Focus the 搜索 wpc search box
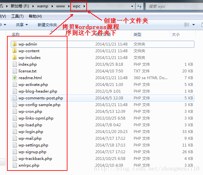The height and width of the screenshot is (175, 203). point(174,6)
